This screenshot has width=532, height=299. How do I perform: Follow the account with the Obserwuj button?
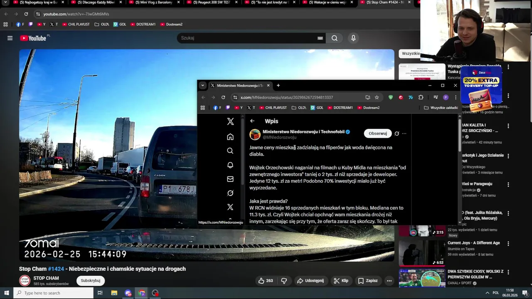pyautogui.click(x=378, y=133)
